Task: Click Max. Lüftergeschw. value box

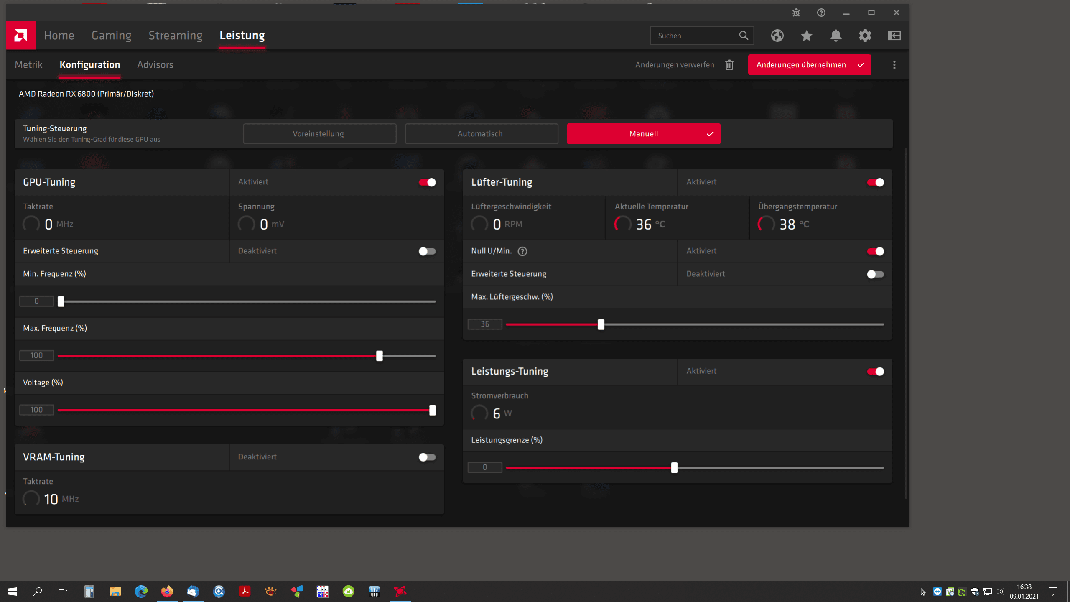Action: (x=485, y=324)
